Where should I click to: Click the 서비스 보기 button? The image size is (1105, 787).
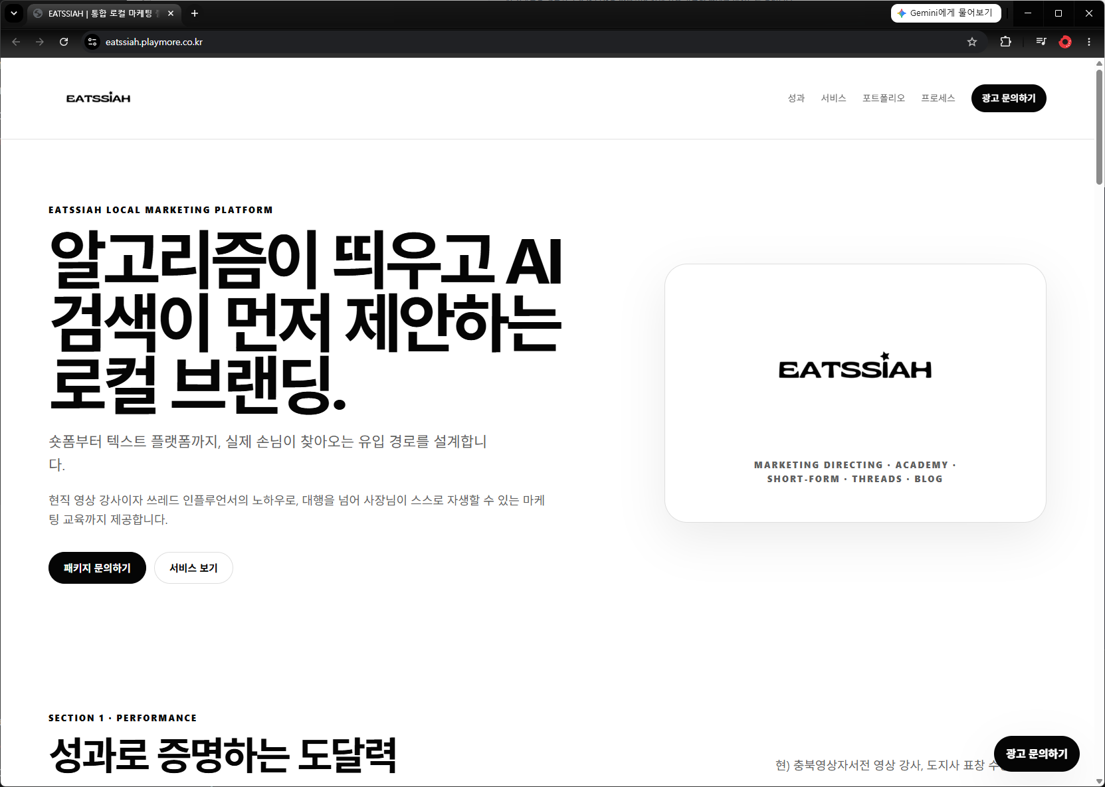(193, 568)
